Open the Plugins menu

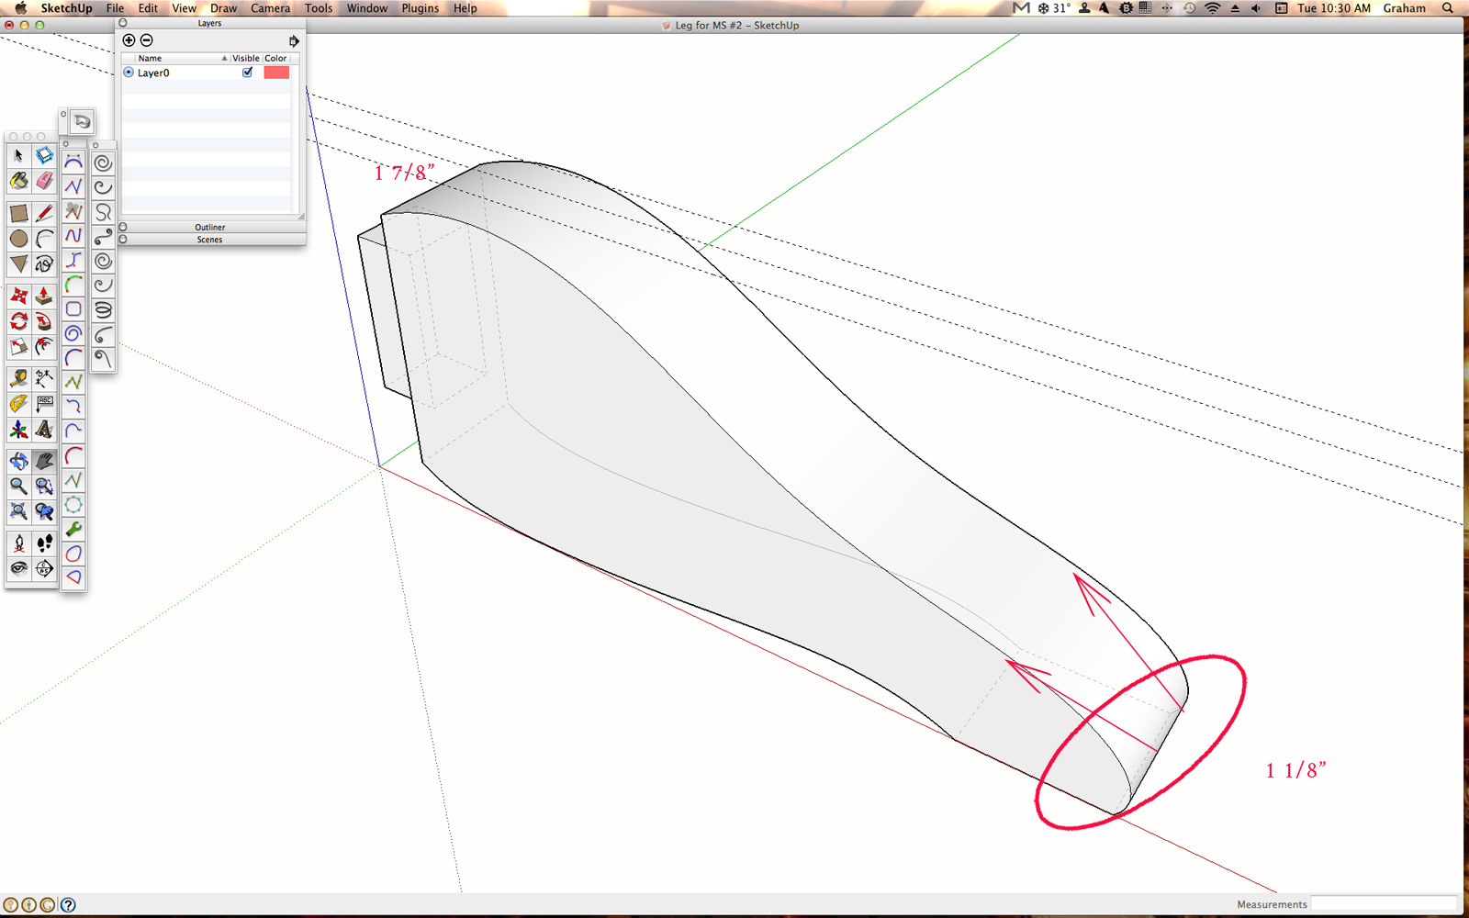(420, 8)
